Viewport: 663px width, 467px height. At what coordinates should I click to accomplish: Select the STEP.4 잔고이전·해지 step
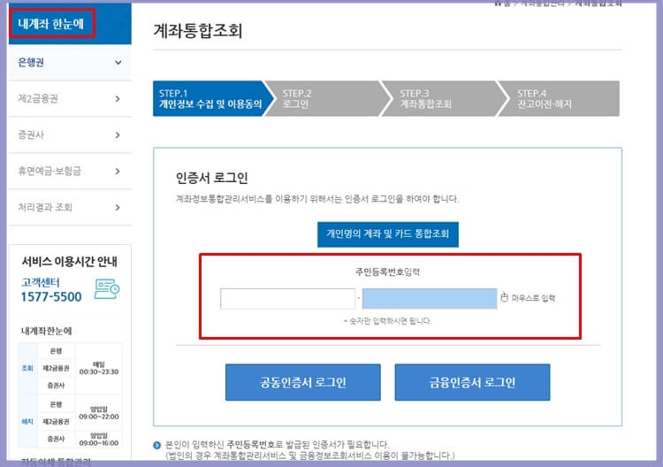click(559, 98)
